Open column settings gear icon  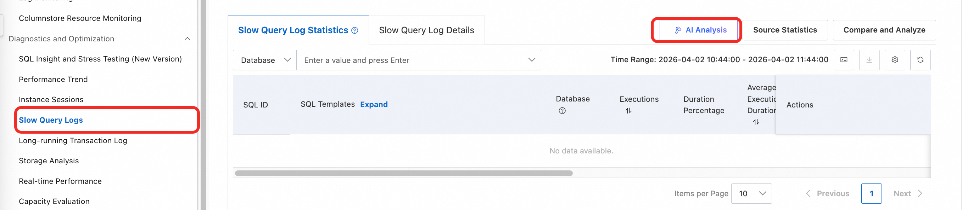point(894,60)
